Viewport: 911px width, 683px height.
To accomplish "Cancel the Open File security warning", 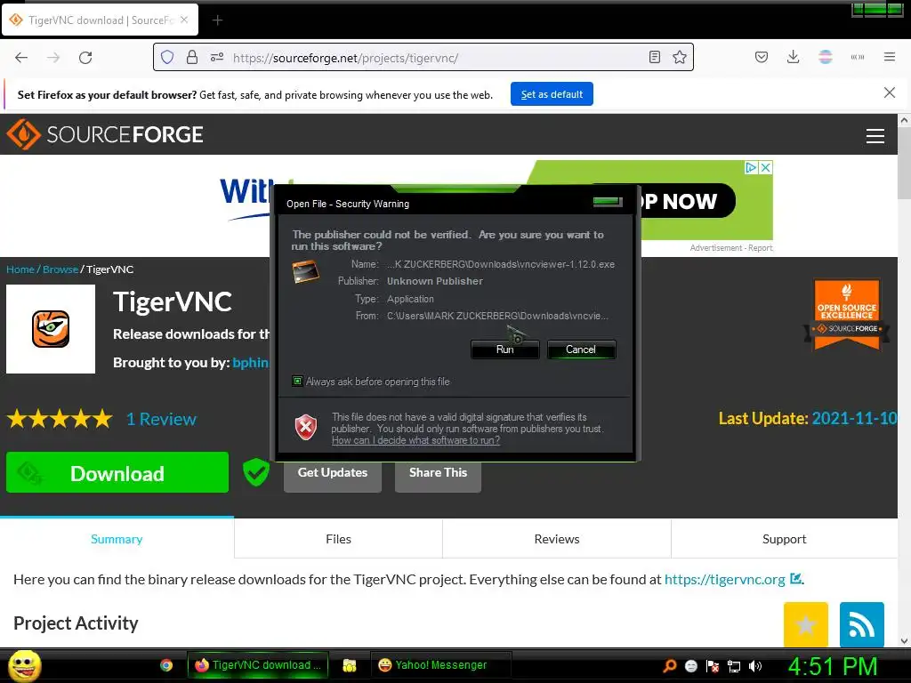I will click(581, 349).
